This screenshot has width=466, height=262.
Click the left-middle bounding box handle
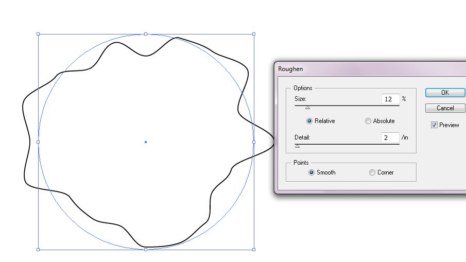[38, 142]
